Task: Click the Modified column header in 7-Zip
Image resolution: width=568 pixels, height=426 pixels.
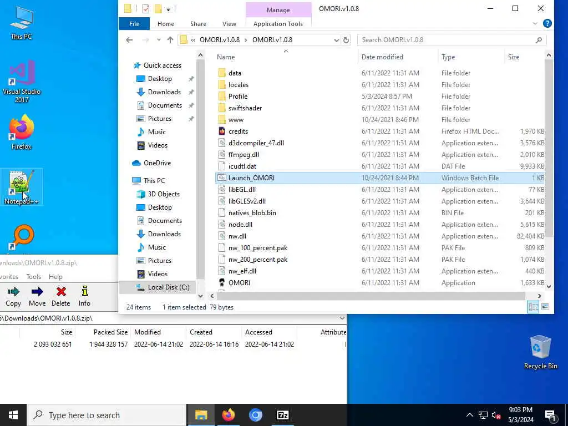Action: coord(159,332)
